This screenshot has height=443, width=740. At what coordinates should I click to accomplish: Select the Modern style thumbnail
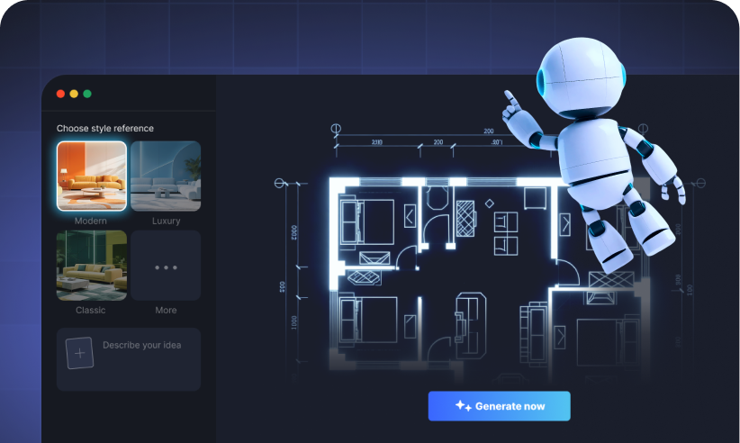(x=92, y=176)
